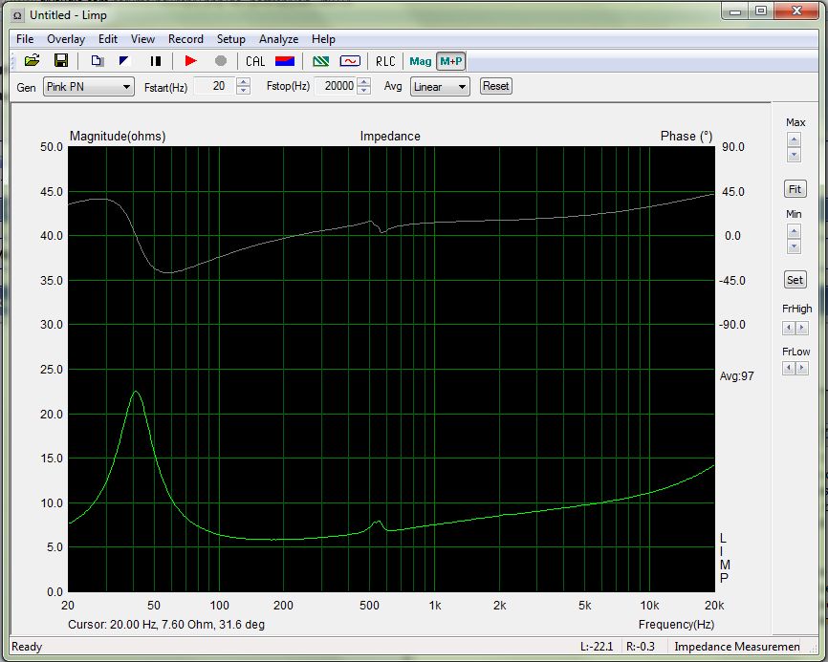Image resolution: width=828 pixels, height=662 pixels.
Task: Raise graph Max with the up arrow
Action: (x=795, y=139)
